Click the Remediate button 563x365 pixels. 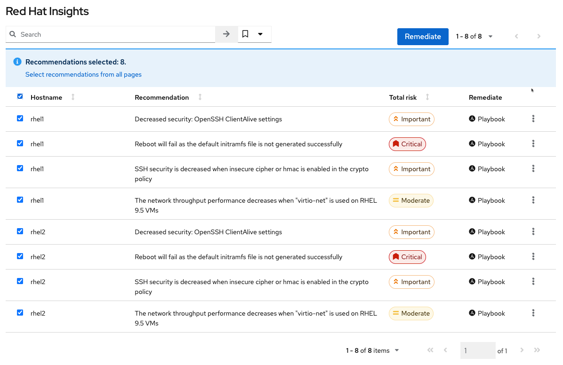(x=423, y=37)
